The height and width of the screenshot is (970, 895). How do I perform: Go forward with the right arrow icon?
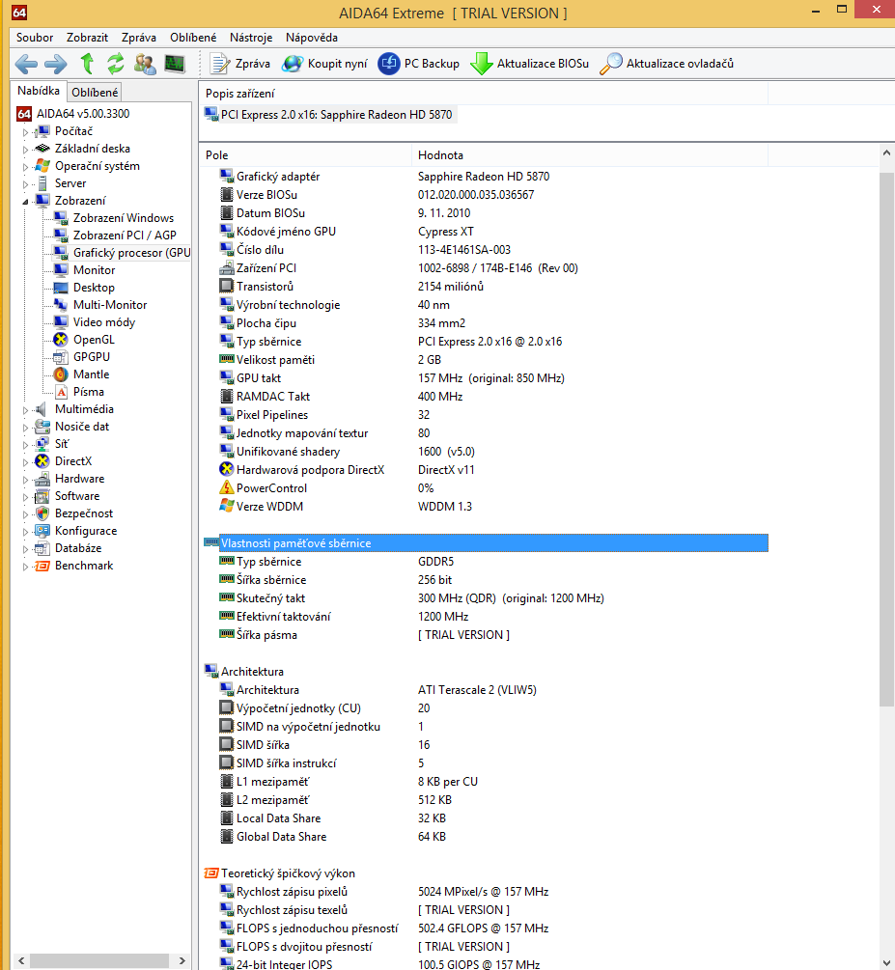pos(56,64)
